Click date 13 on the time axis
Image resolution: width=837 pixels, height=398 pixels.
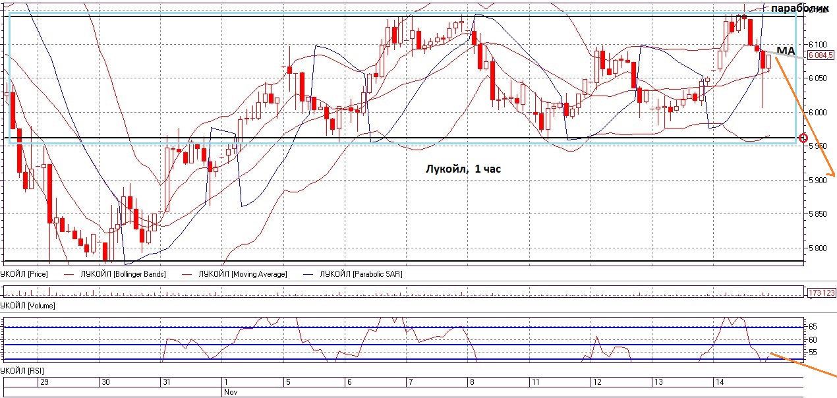coord(658,382)
